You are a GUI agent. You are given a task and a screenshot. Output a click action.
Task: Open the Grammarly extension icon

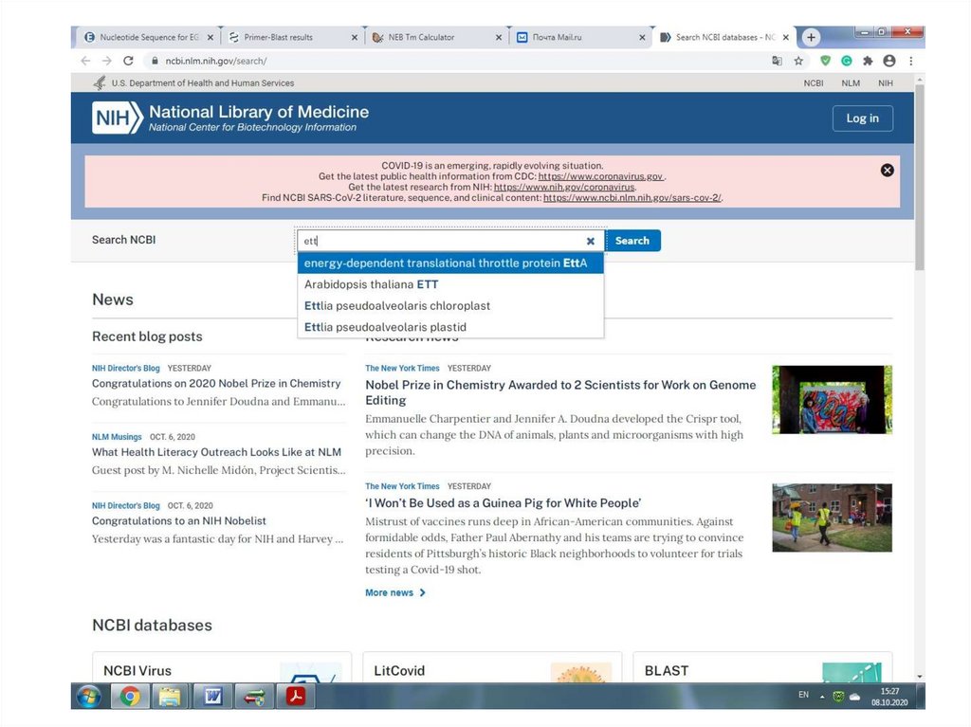click(x=847, y=61)
